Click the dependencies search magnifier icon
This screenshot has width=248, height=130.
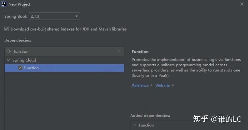[x=9, y=51]
